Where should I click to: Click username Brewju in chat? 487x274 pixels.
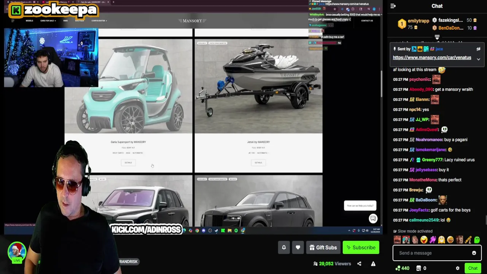click(415, 190)
